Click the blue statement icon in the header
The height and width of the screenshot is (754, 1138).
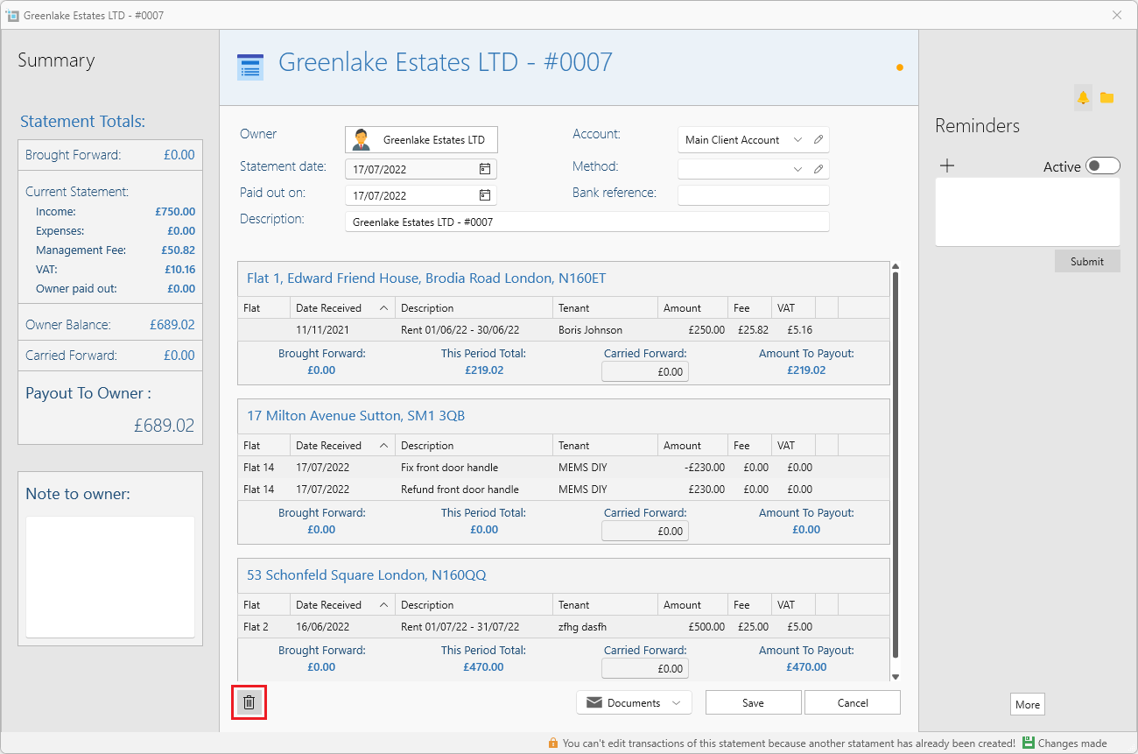pyautogui.click(x=250, y=67)
